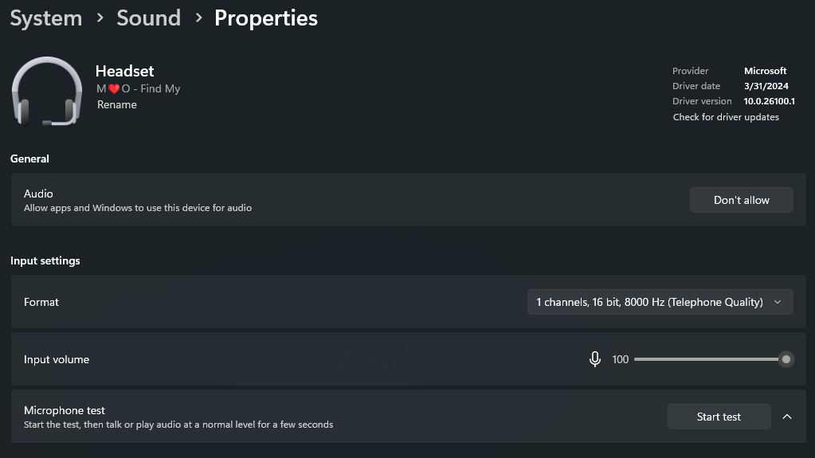Click the driver version number

pyautogui.click(x=770, y=101)
